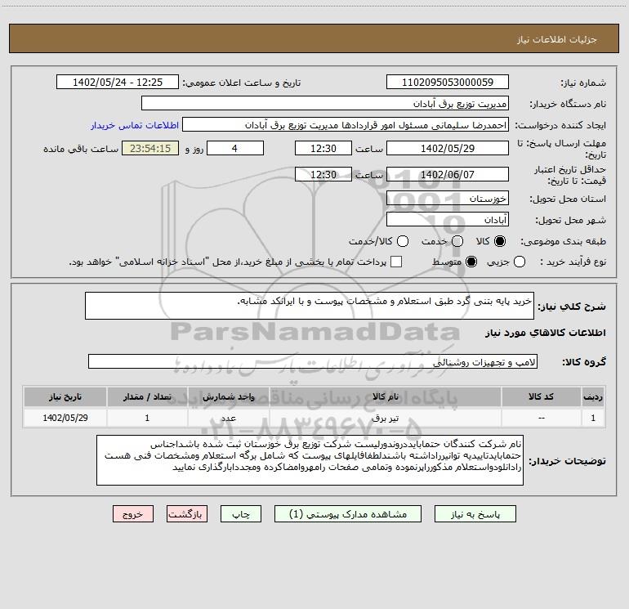The width and height of the screenshot is (629, 609).
Task: Click the کد کالا column header
Action: coord(541,396)
